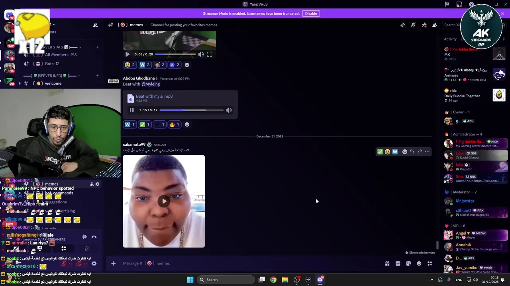The width and height of the screenshot is (510, 286).
Task: Open noise suppression waveform icon
Action: tap(84, 237)
